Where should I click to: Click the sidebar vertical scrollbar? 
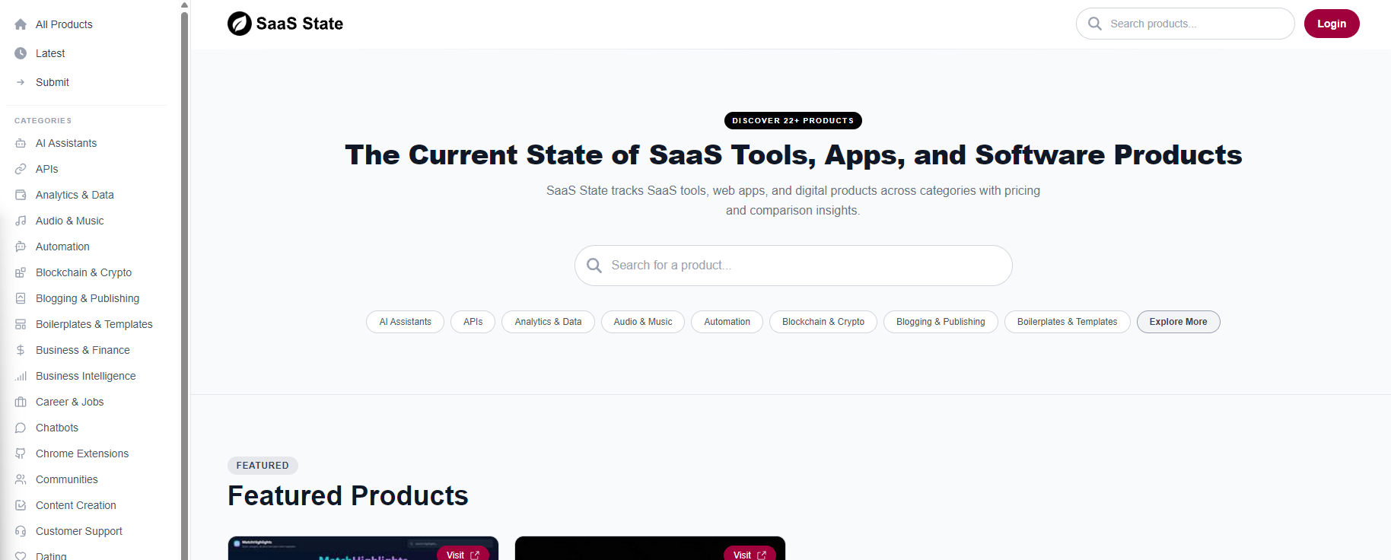point(184,282)
